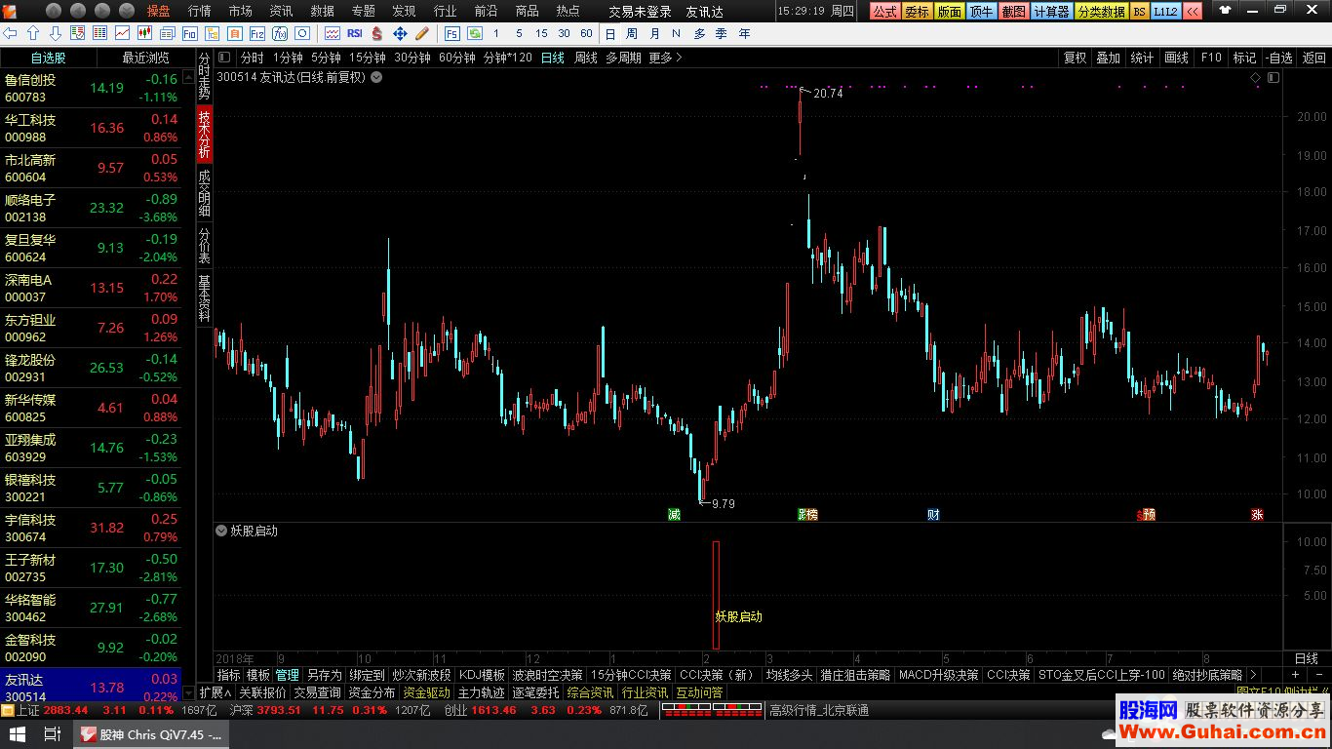This screenshot has width=1332, height=749.
Task: Open the 热点 menu
Action: click(x=568, y=12)
